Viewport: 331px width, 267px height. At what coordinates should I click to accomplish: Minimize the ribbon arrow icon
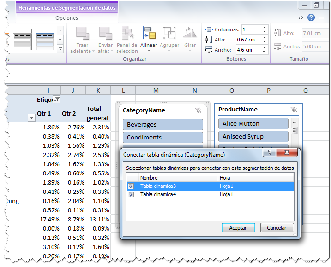301,18
